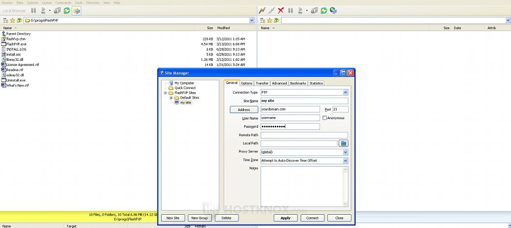This screenshot has height=228, width=511.
Task: Click the Connect lightning icon in right pane toolbar
Action: coord(262,11)
